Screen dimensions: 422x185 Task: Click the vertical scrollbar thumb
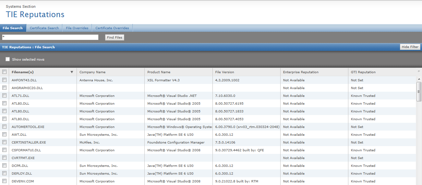tap(419, 92)
